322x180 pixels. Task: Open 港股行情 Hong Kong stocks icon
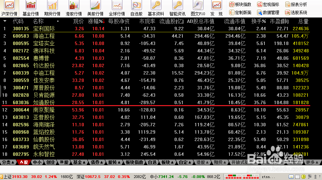tap(74, 8)
